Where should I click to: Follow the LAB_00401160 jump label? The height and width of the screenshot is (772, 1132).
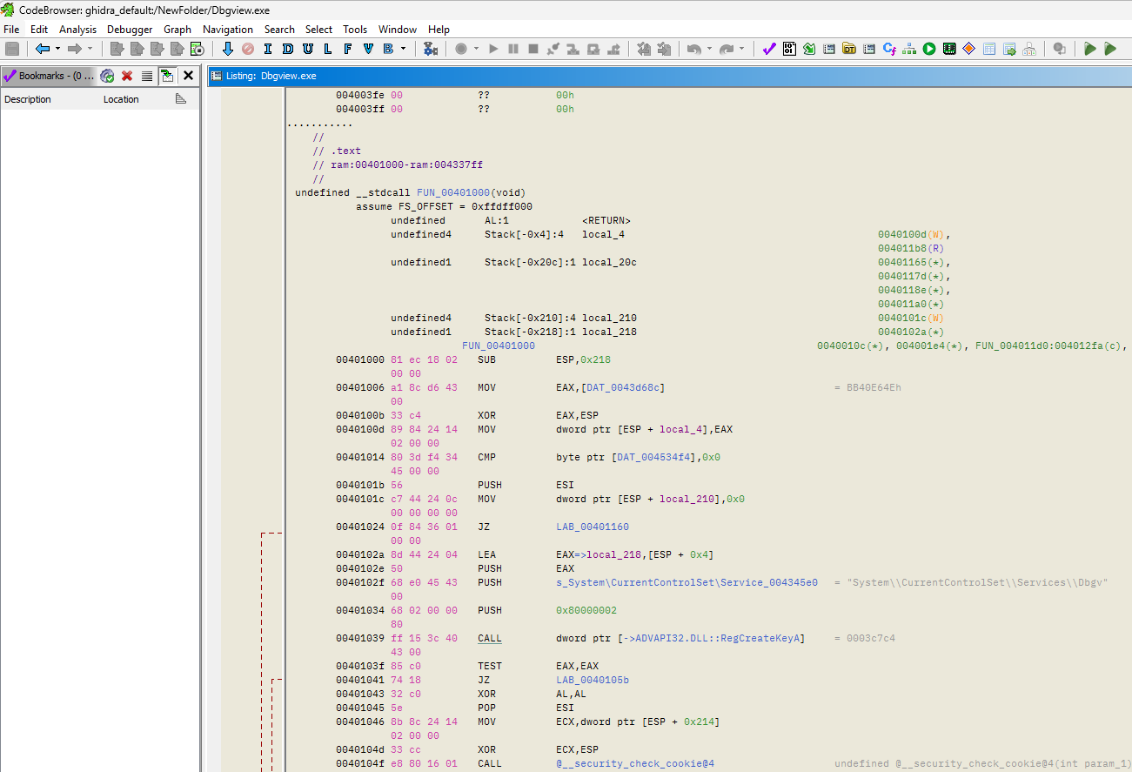(593, 527)
